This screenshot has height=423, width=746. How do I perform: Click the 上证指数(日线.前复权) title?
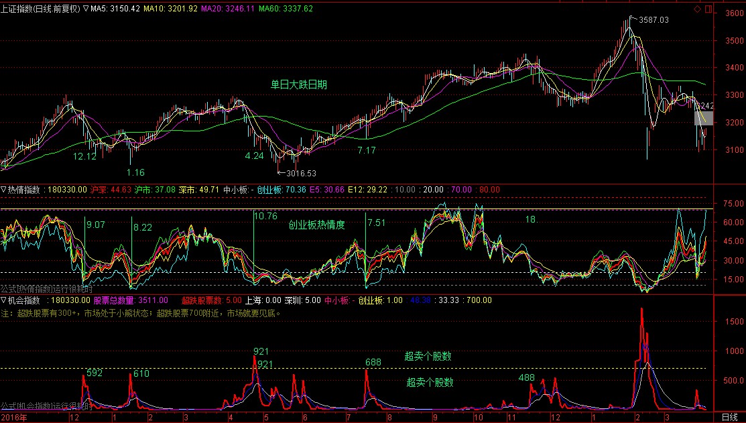tap(40, 9)
